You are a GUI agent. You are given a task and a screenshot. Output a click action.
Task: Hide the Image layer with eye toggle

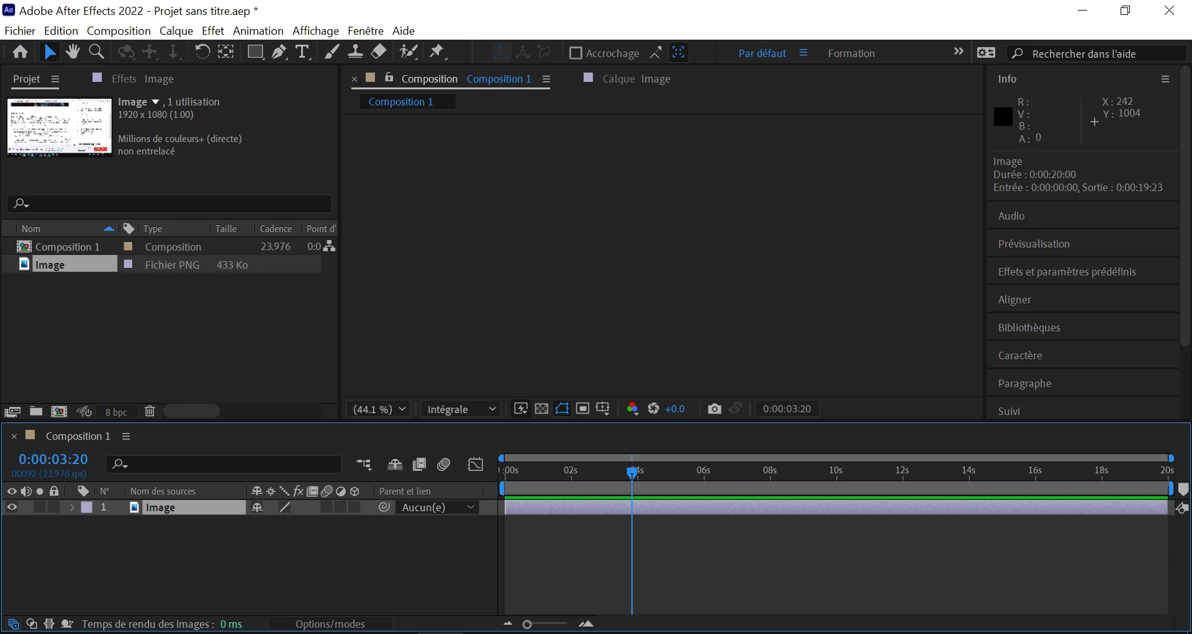[x=12, y=507]
